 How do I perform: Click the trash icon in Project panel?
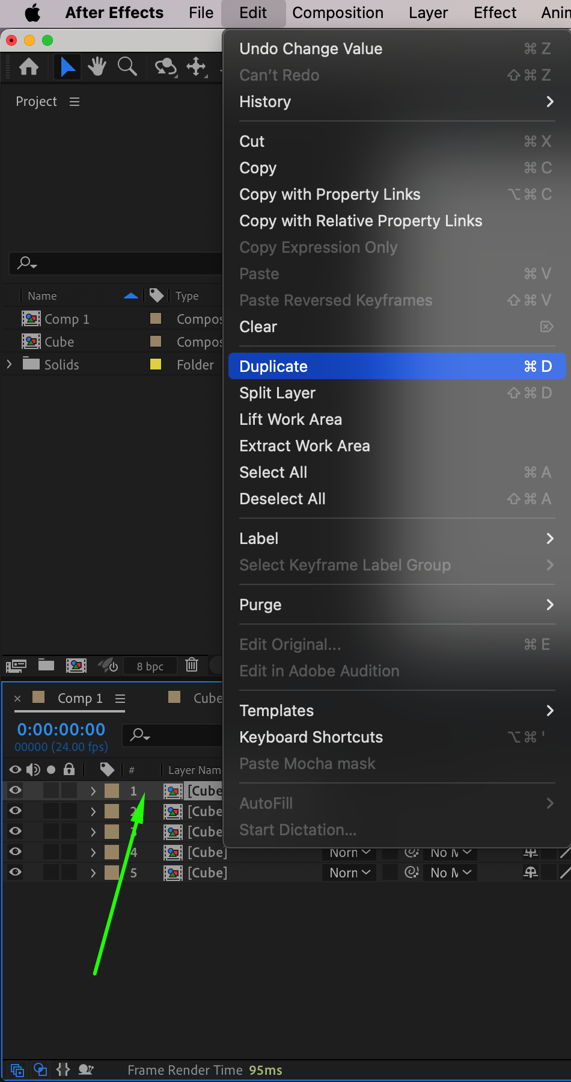click(192, 665)
